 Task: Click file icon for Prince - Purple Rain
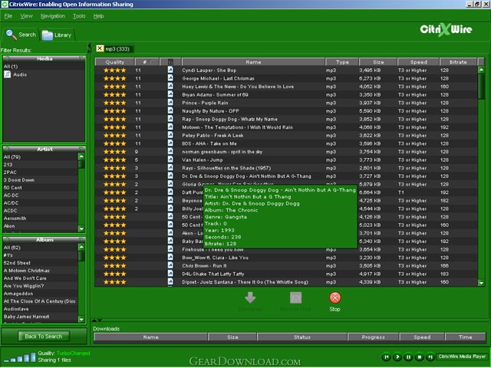coord(170,102)
